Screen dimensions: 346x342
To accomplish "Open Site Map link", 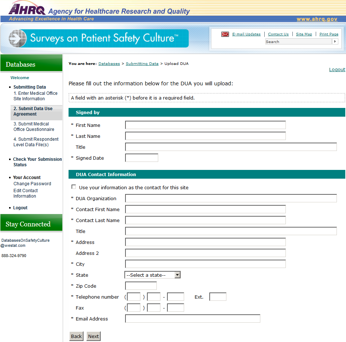I will click(304, 34).
